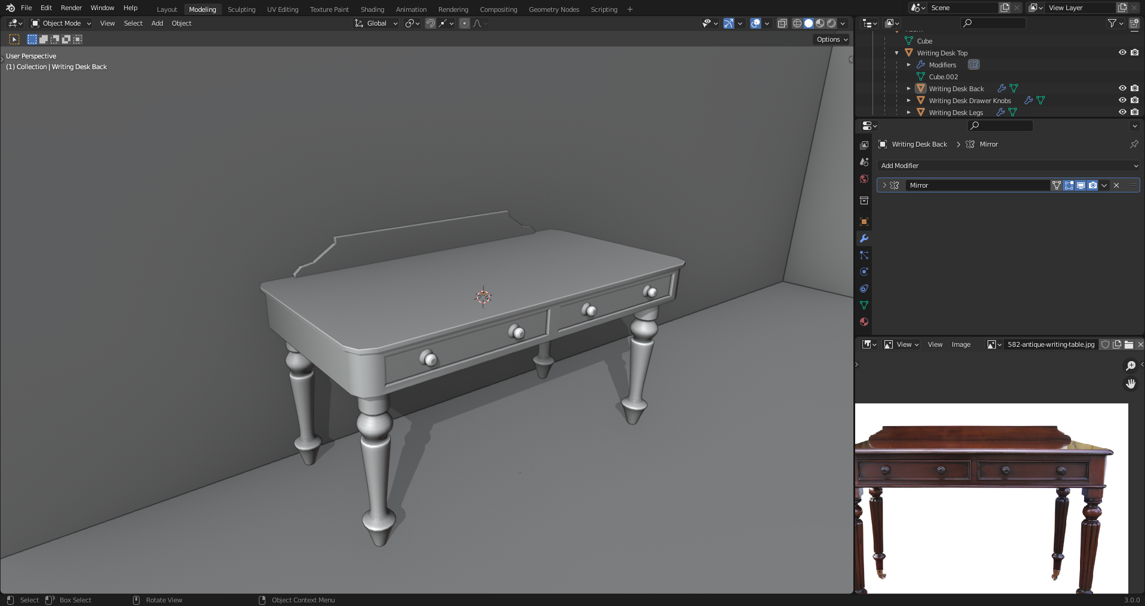Open the World properties tab
This screenshot has height=606, width=1145.
(x=864, y=179)
